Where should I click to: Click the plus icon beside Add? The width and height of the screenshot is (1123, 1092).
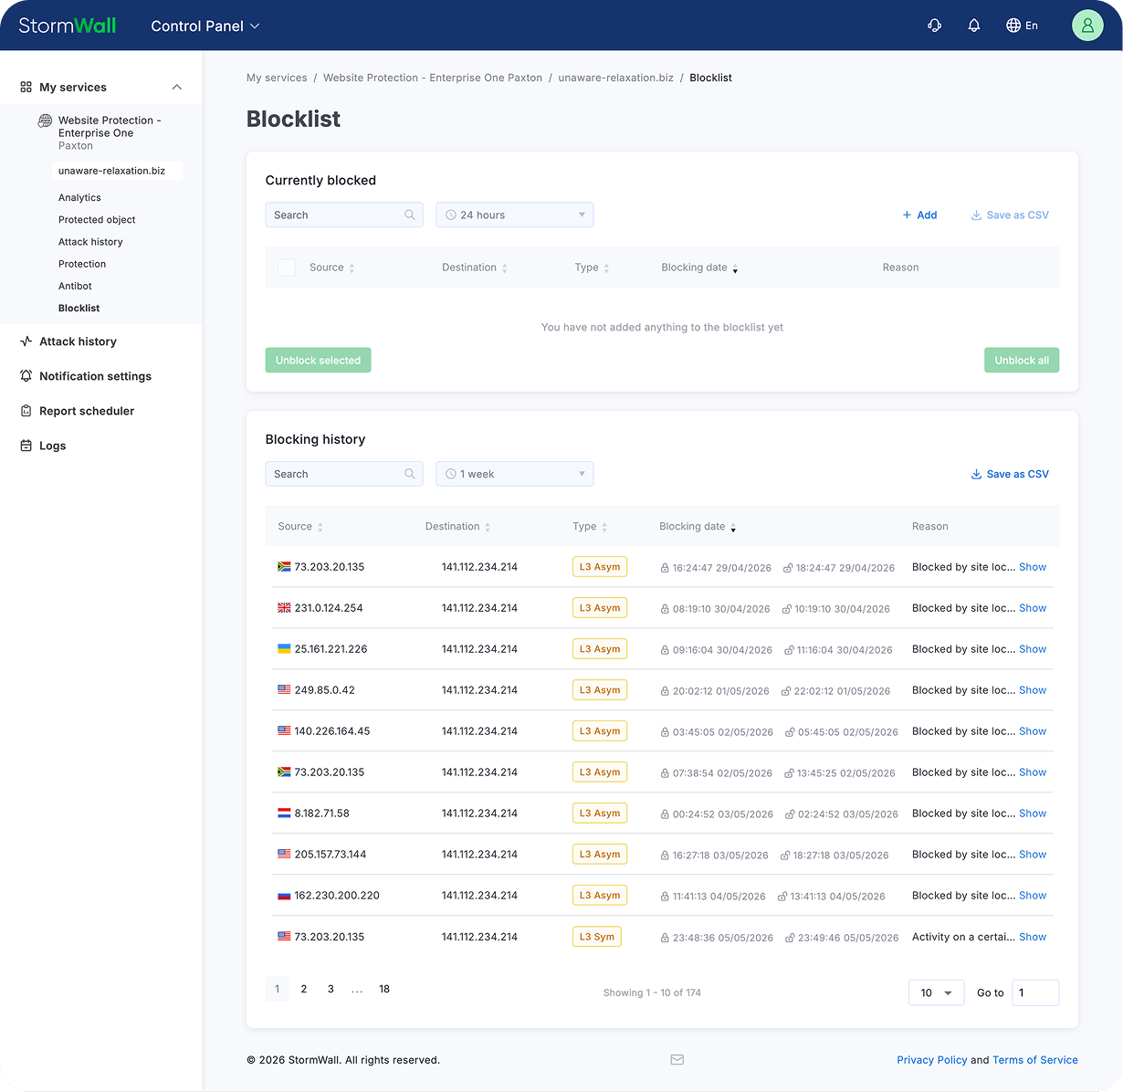point(907,215)
